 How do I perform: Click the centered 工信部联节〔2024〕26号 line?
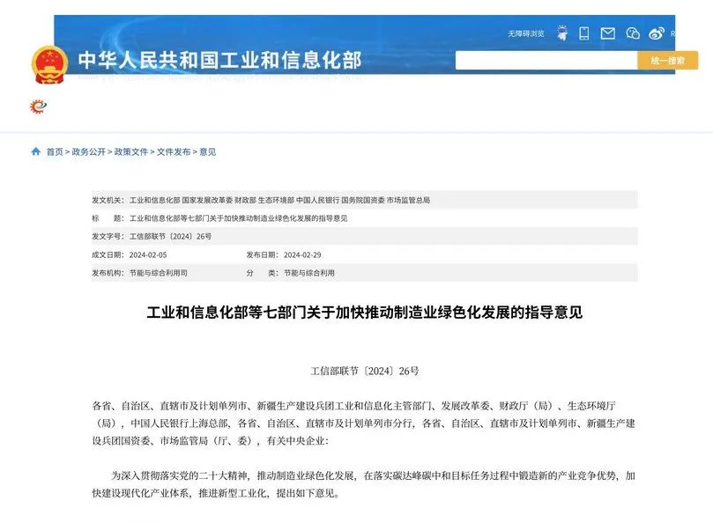pos(365,372)
